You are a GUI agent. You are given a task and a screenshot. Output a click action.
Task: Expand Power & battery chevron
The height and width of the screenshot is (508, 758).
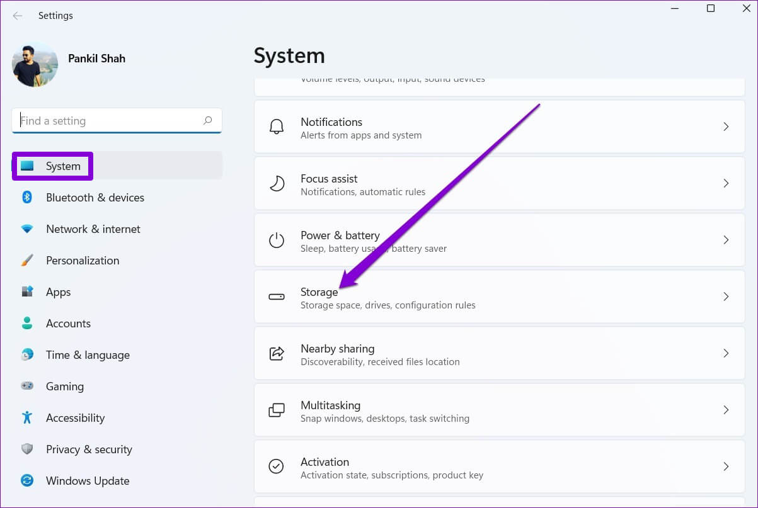click(726, 240)
